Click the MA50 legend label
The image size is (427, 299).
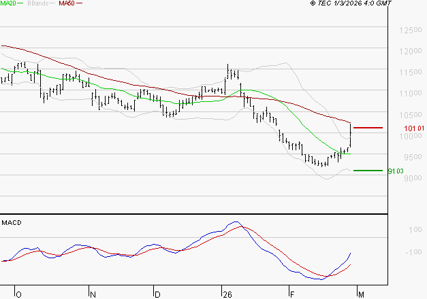point(67,3)
